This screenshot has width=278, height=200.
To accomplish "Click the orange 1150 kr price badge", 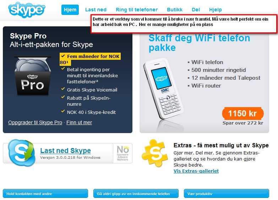I will [243, 113].
